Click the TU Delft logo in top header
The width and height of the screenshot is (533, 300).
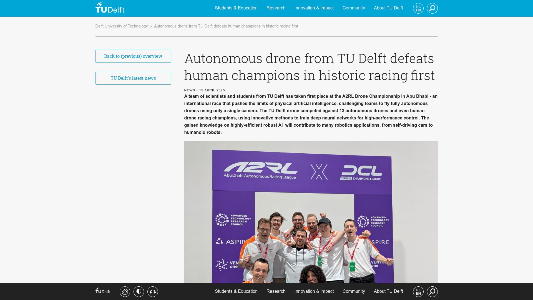pyautogui.click(x=110, y=8)
